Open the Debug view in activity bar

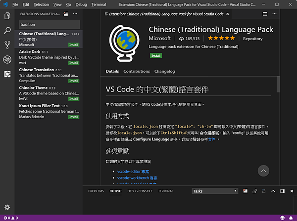tap(7, 60)
